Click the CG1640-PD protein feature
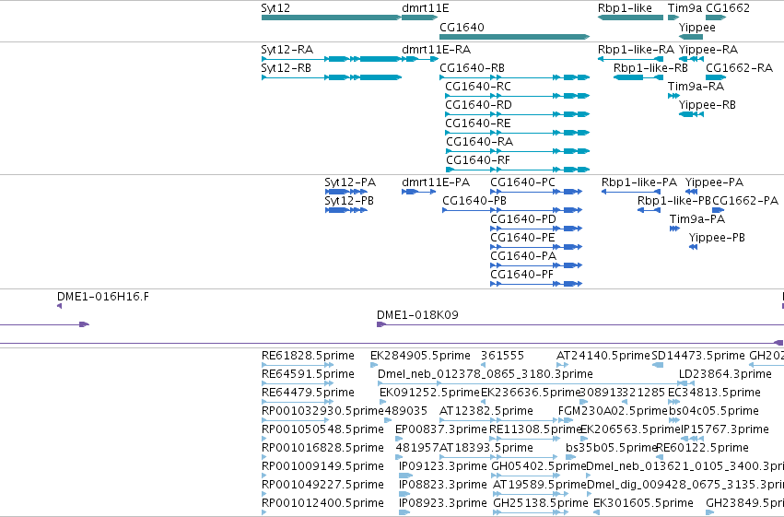The height and width of the screenshot is (517, 784). 536,229
